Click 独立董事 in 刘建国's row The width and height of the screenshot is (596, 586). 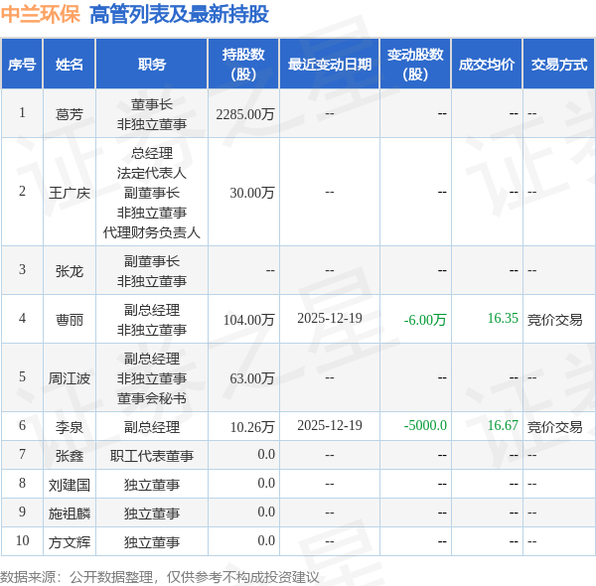click(x=152, y=484)
